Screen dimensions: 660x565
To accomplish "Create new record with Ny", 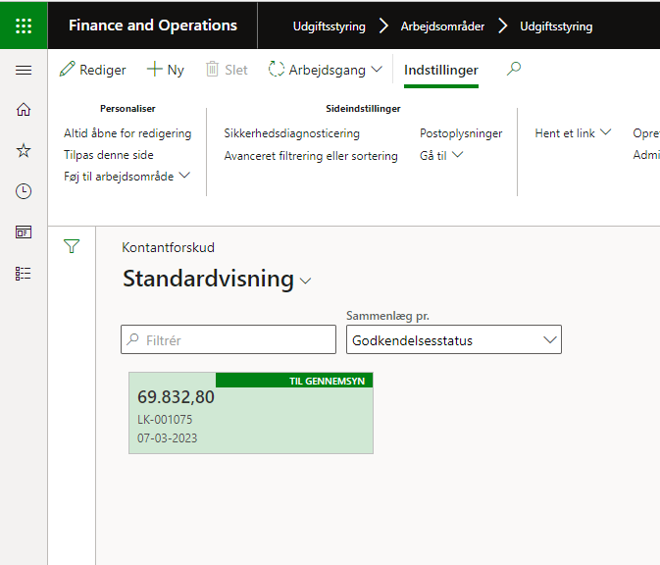I will (x=166, y=70).
